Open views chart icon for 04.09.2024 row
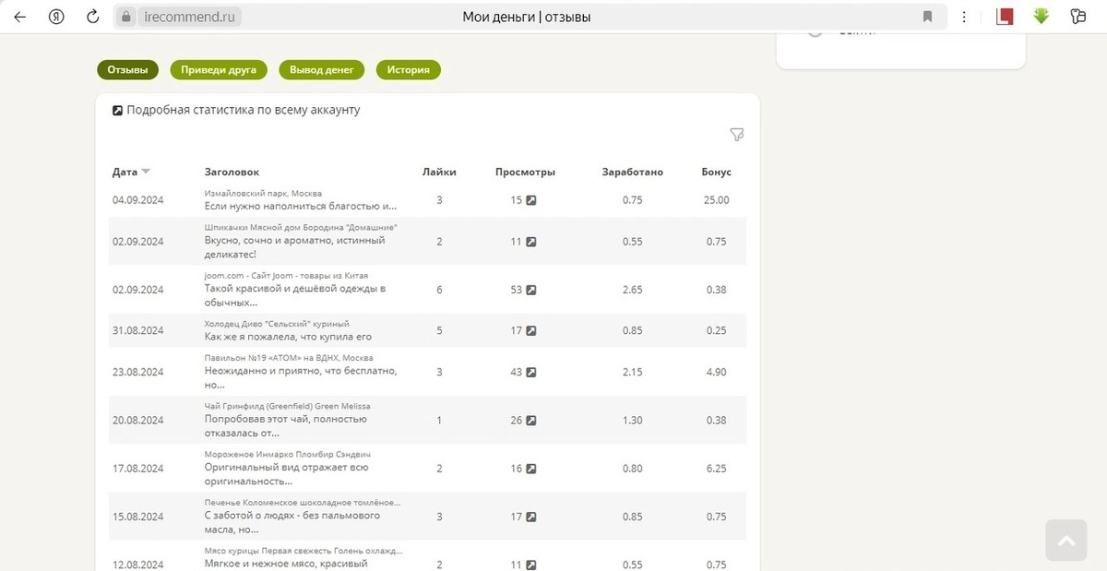 pos(531,200)
